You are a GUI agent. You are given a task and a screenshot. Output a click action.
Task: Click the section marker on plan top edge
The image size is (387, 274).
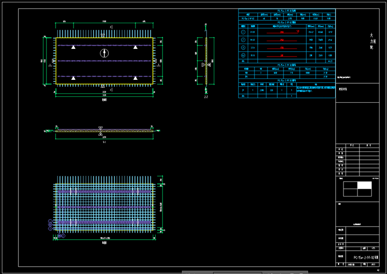(x=103, y=35)
